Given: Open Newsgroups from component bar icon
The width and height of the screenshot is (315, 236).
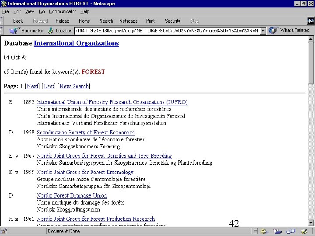Looking at the screenshot, I should point(290,231).
